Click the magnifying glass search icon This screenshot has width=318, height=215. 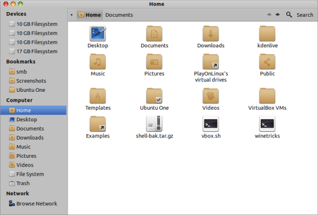(289, 14)
